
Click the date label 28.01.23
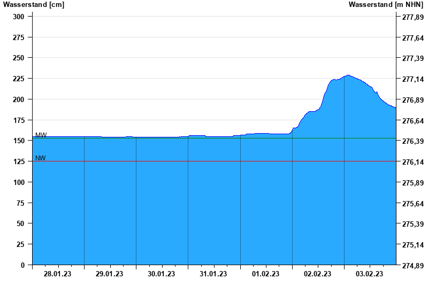[57, 274]
